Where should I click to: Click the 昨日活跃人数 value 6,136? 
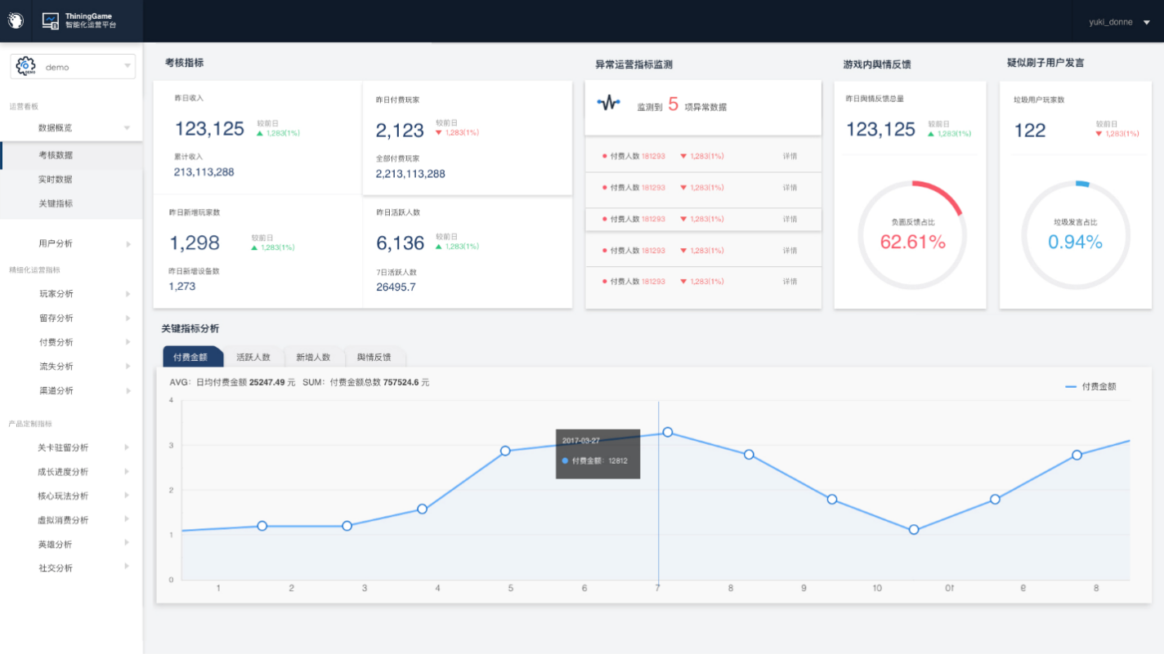401,242
